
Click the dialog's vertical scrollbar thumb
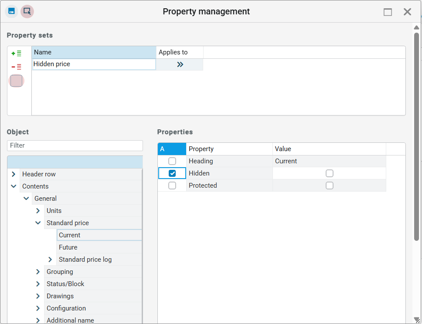pos(416,137)
